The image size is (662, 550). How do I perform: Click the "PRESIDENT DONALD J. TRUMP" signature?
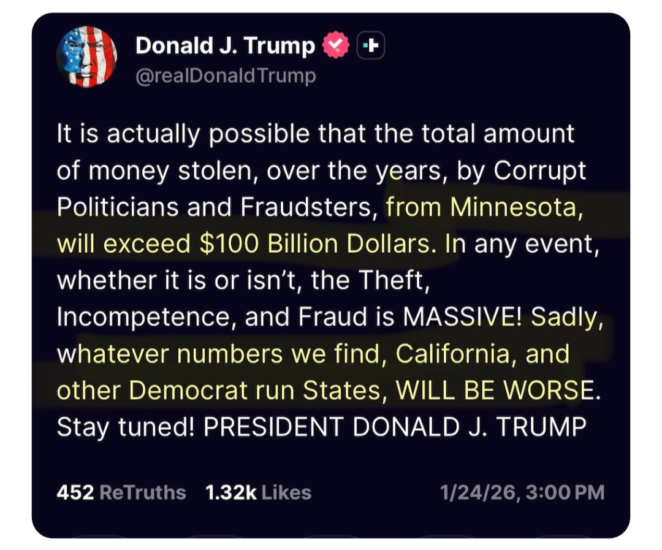click(x=395, y=427)
